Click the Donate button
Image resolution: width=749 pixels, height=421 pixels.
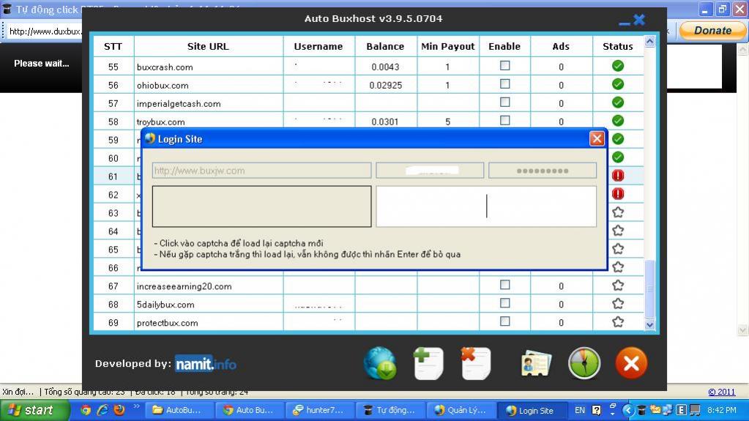tap(712, 31)
